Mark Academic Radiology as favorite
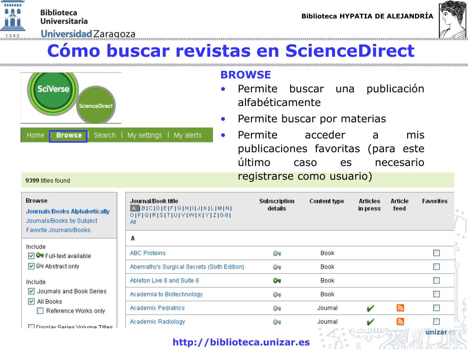Image resolution: width=468 pixels, height=351 pixels. 436,321
